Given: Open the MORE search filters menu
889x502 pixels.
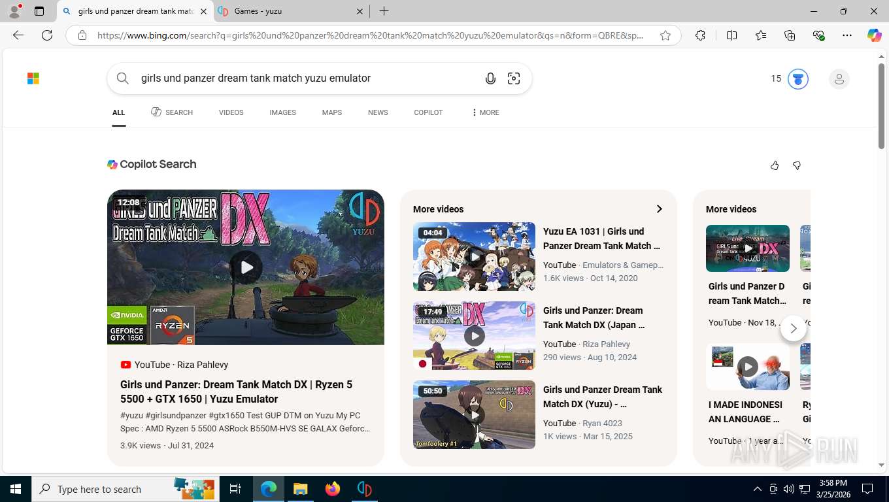Looking at the screenshot, I should (485, 112).
